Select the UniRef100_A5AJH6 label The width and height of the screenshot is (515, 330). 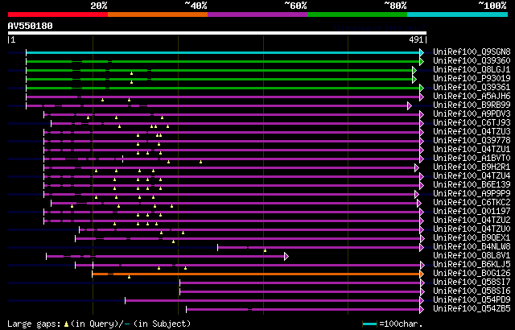pos(472,97)
